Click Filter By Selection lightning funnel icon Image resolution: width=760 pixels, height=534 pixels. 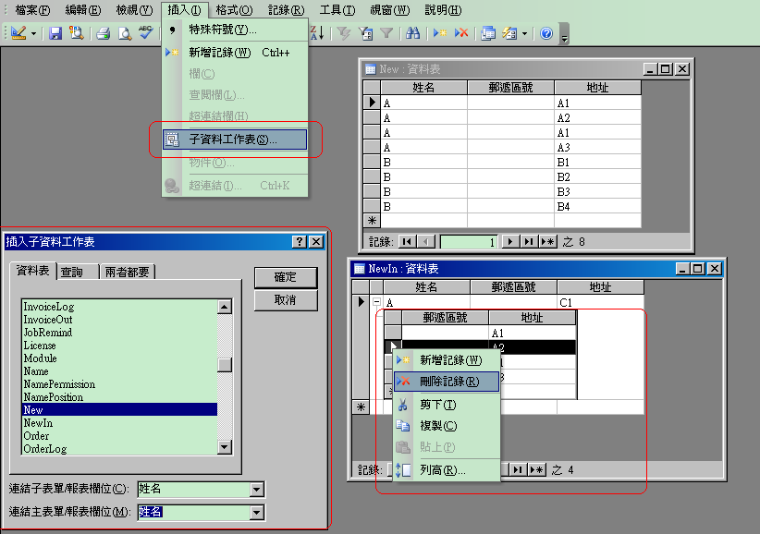(344, 33)
